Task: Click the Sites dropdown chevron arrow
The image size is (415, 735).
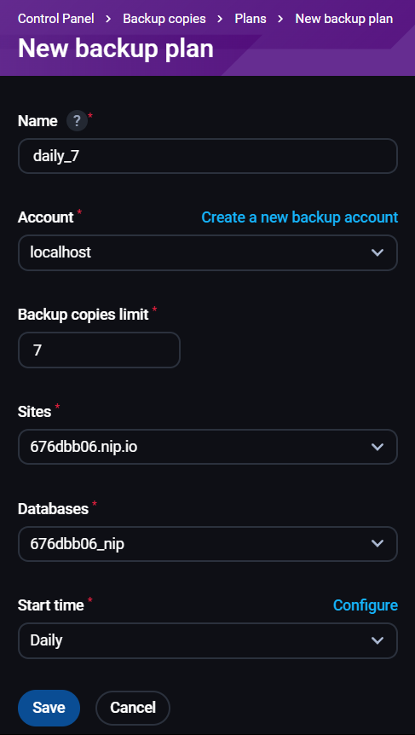Action: point(377,447)
